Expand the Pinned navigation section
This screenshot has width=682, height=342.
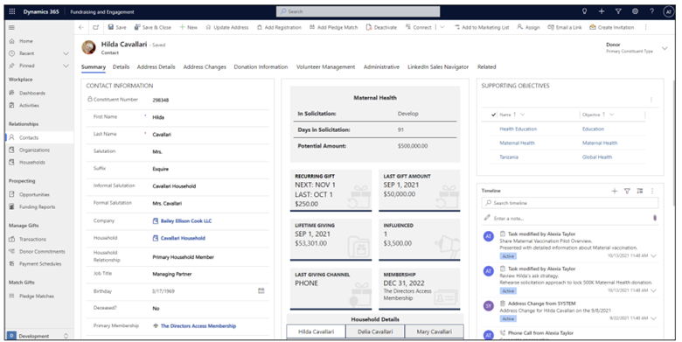[x=66, y=66]
